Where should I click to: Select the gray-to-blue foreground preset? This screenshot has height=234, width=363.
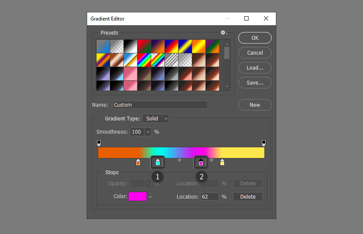(x=103, y=46)
